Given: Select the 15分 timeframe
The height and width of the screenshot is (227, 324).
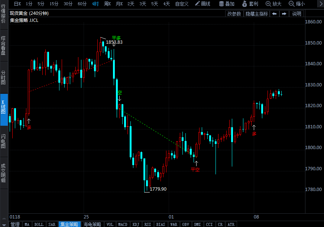Looking at the screenshot, I should [54, 4].
